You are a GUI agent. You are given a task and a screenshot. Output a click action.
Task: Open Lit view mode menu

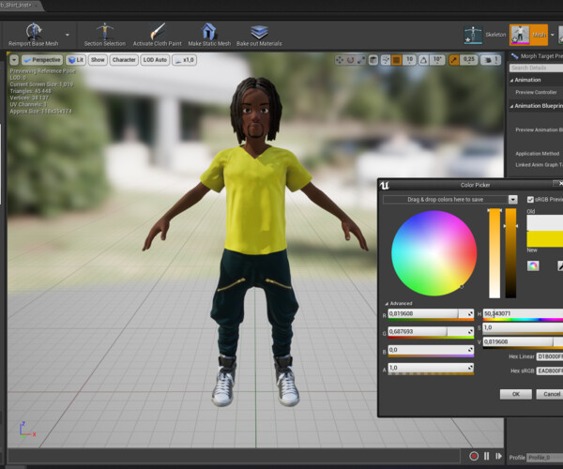[x=76, y=60]
